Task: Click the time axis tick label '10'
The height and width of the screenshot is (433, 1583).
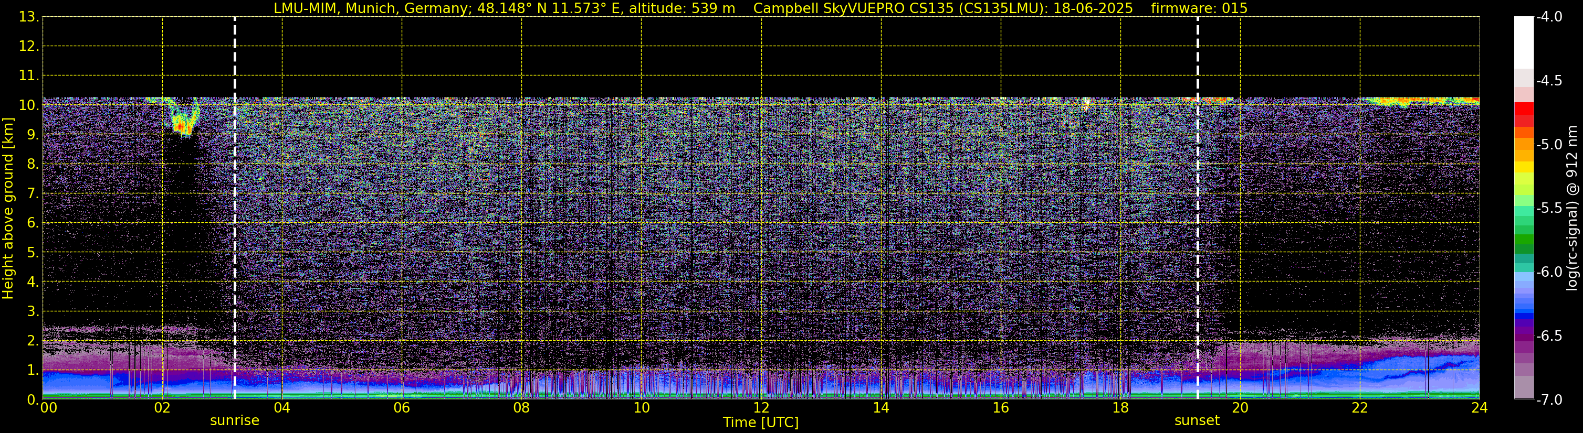Action: click(x=642, y=408)
